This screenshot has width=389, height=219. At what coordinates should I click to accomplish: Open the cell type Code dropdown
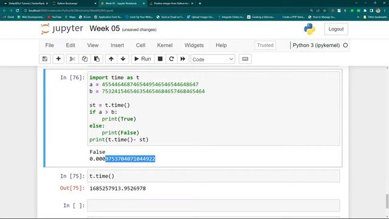pyautogui.click(x=213, y=60)
